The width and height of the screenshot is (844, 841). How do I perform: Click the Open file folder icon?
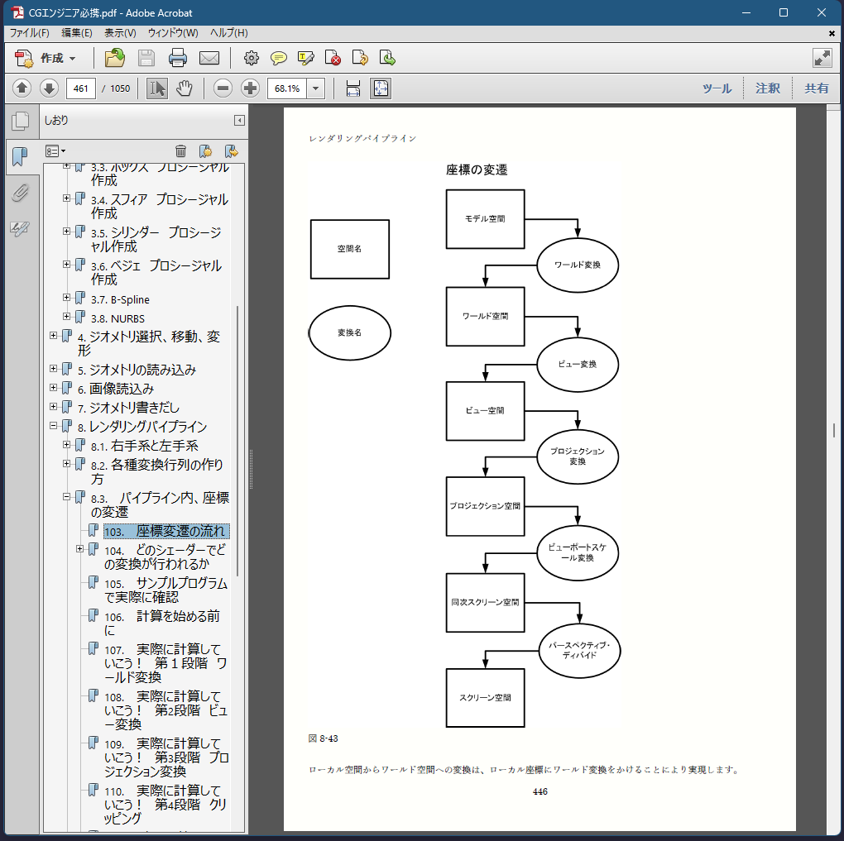click(115, 58)
